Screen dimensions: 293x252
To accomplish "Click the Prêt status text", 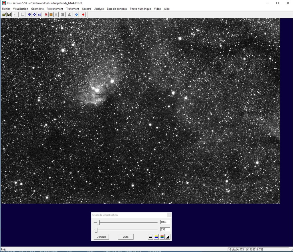I will coord(3,249).
